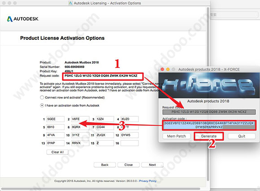Click the Autodesk Licensing title bar icon

pyautogui.click(x=70, y=3)
